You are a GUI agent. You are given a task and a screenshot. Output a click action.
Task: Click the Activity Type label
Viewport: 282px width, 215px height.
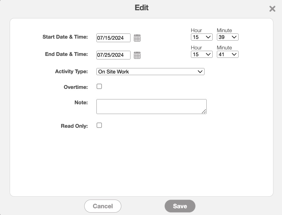click(x=71, y=72)
